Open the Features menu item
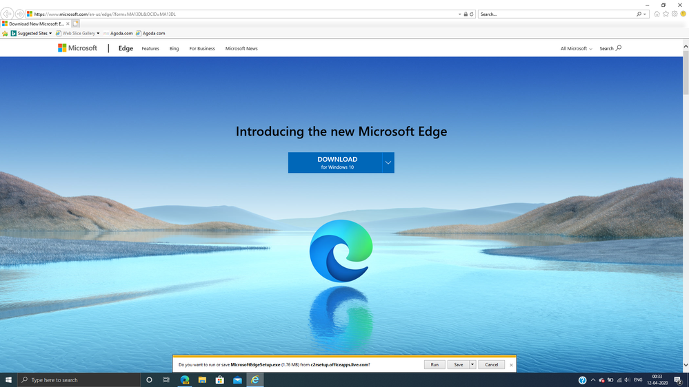Viewport: 689px width, 387px height. (150, 49)
